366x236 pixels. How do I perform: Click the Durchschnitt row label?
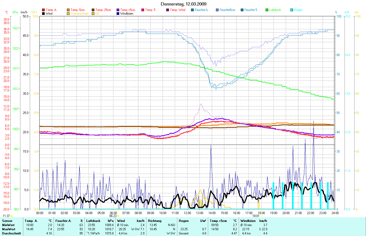[12, 233]
